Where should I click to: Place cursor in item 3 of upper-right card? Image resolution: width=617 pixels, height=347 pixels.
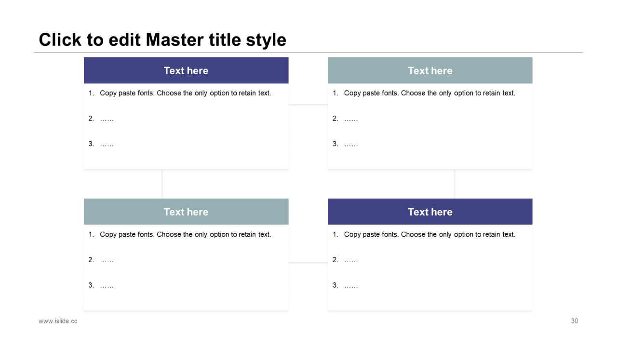(x=351, y=144)
